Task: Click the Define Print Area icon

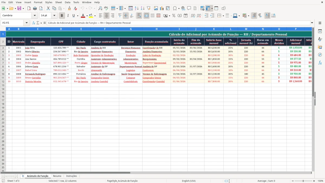Action: [x=202, y=8]
